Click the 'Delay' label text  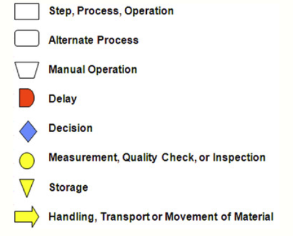click(62, 99)
